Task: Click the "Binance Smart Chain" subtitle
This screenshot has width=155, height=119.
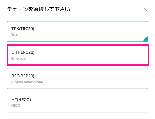Action: [27, 82]
